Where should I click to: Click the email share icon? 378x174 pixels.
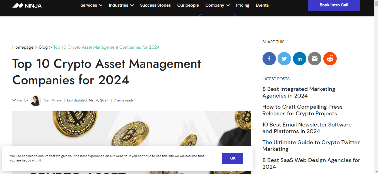[x=315, y=59]
